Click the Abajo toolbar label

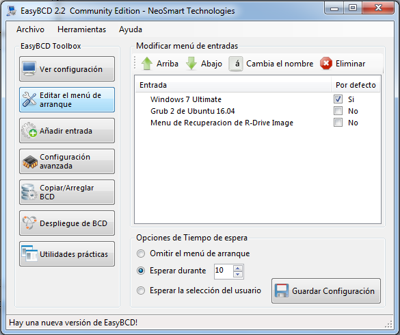point(211,64)
